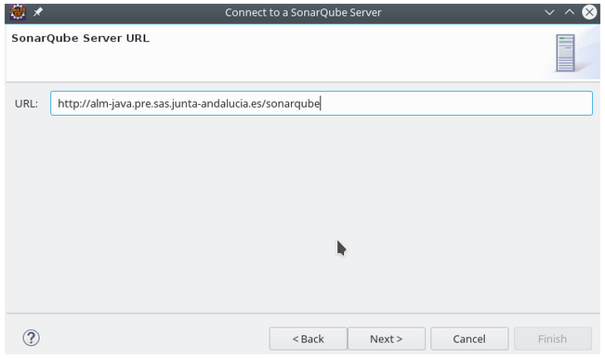Close the Connect to a SonarQube Server dialog
Image resolution: width=605 pixels, height=359 pixels.
coord(589,12)
